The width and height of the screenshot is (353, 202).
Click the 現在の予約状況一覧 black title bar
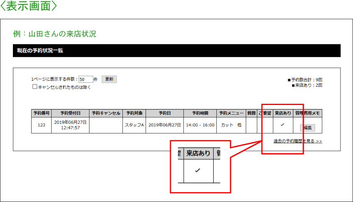click(177, 51)
